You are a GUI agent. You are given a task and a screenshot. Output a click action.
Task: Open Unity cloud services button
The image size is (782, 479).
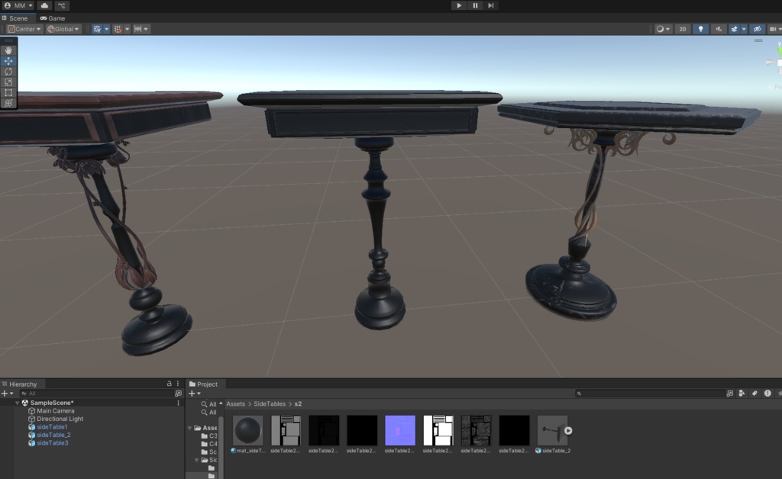coord(44,5)
